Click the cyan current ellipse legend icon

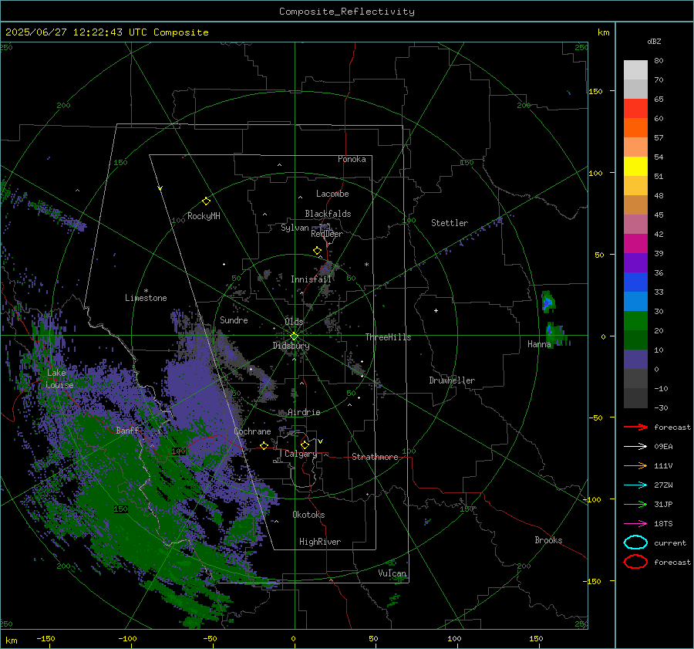[635, 543]
